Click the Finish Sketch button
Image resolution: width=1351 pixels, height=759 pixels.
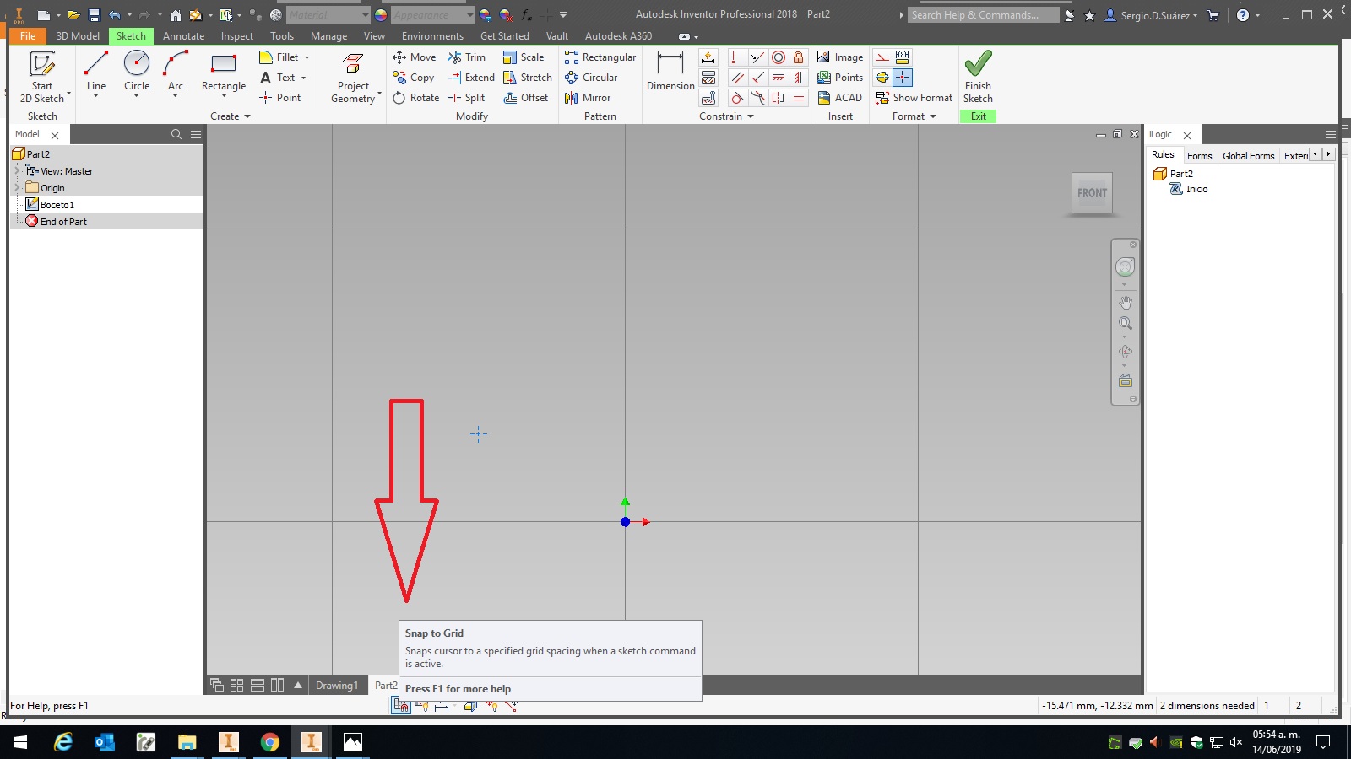pyautogui.click(x=978, y=74)
